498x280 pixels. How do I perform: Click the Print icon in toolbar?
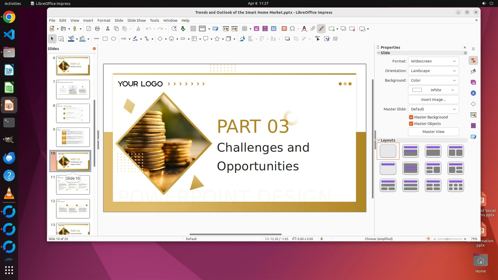97,29
